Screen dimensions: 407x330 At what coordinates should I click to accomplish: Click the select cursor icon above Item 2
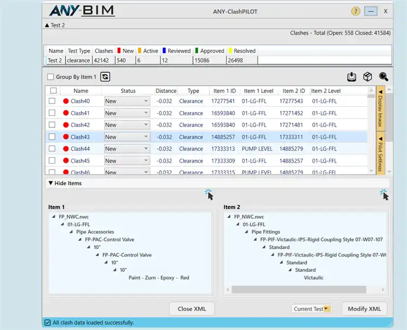click(384, 195)
